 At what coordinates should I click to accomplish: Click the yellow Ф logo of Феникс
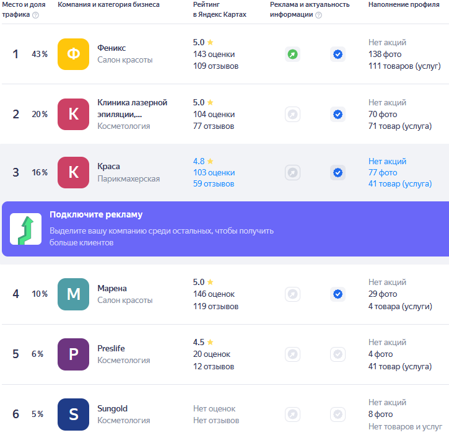point(73,54)
